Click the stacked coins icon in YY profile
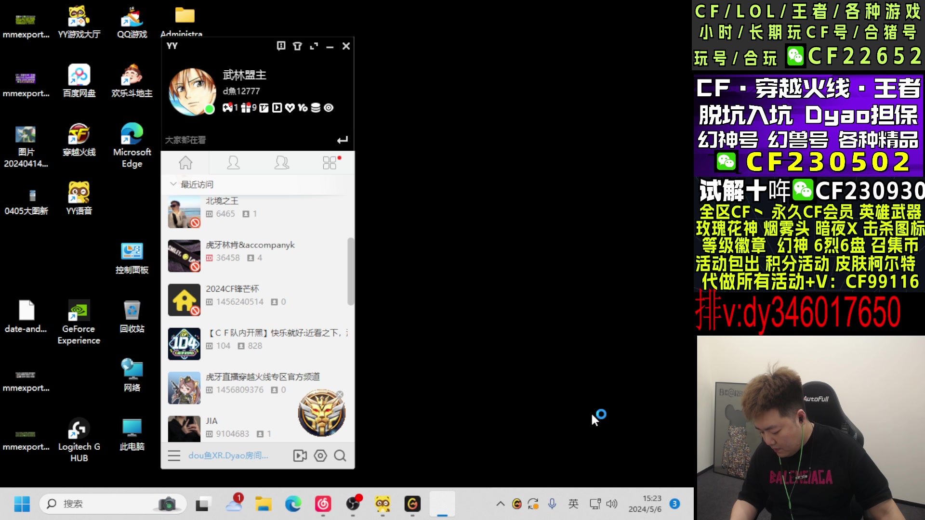Image resolution: width=925 pixels, height=520 pixels. (316, 108)
